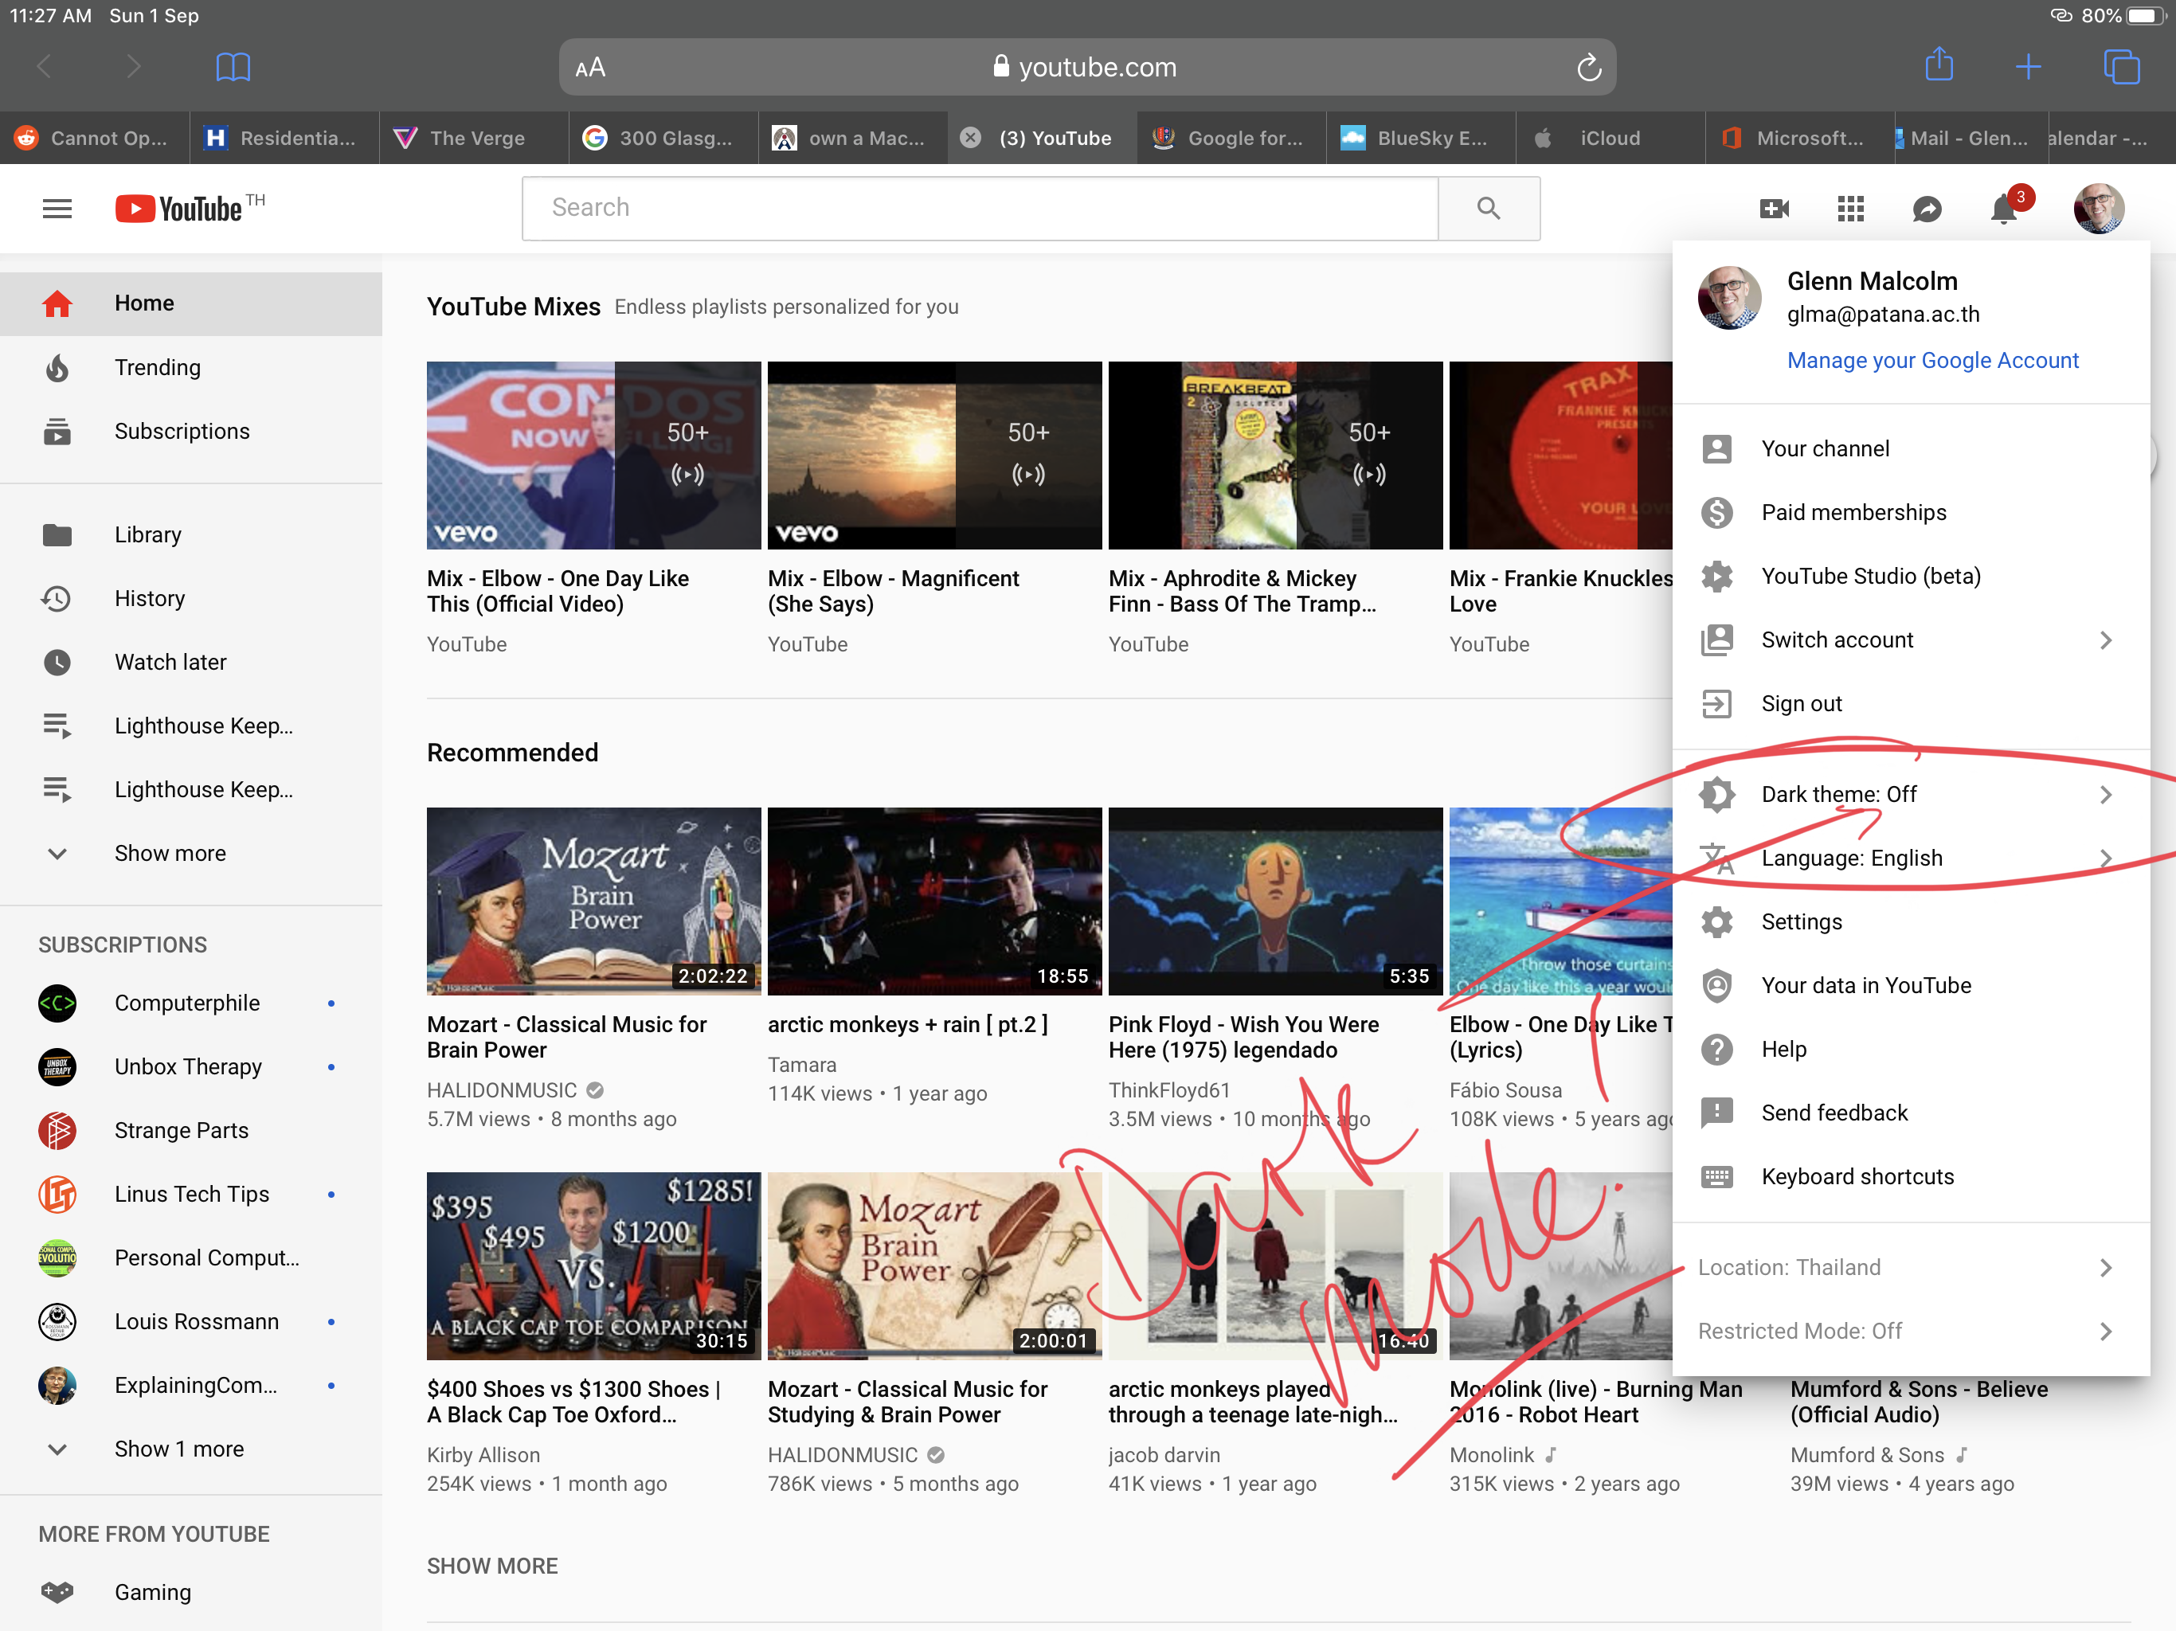Image resolution: width=2176 pixels, height=1631 pixels.
Task: Expand the Language: English option
Action: tap(1911, 858)
